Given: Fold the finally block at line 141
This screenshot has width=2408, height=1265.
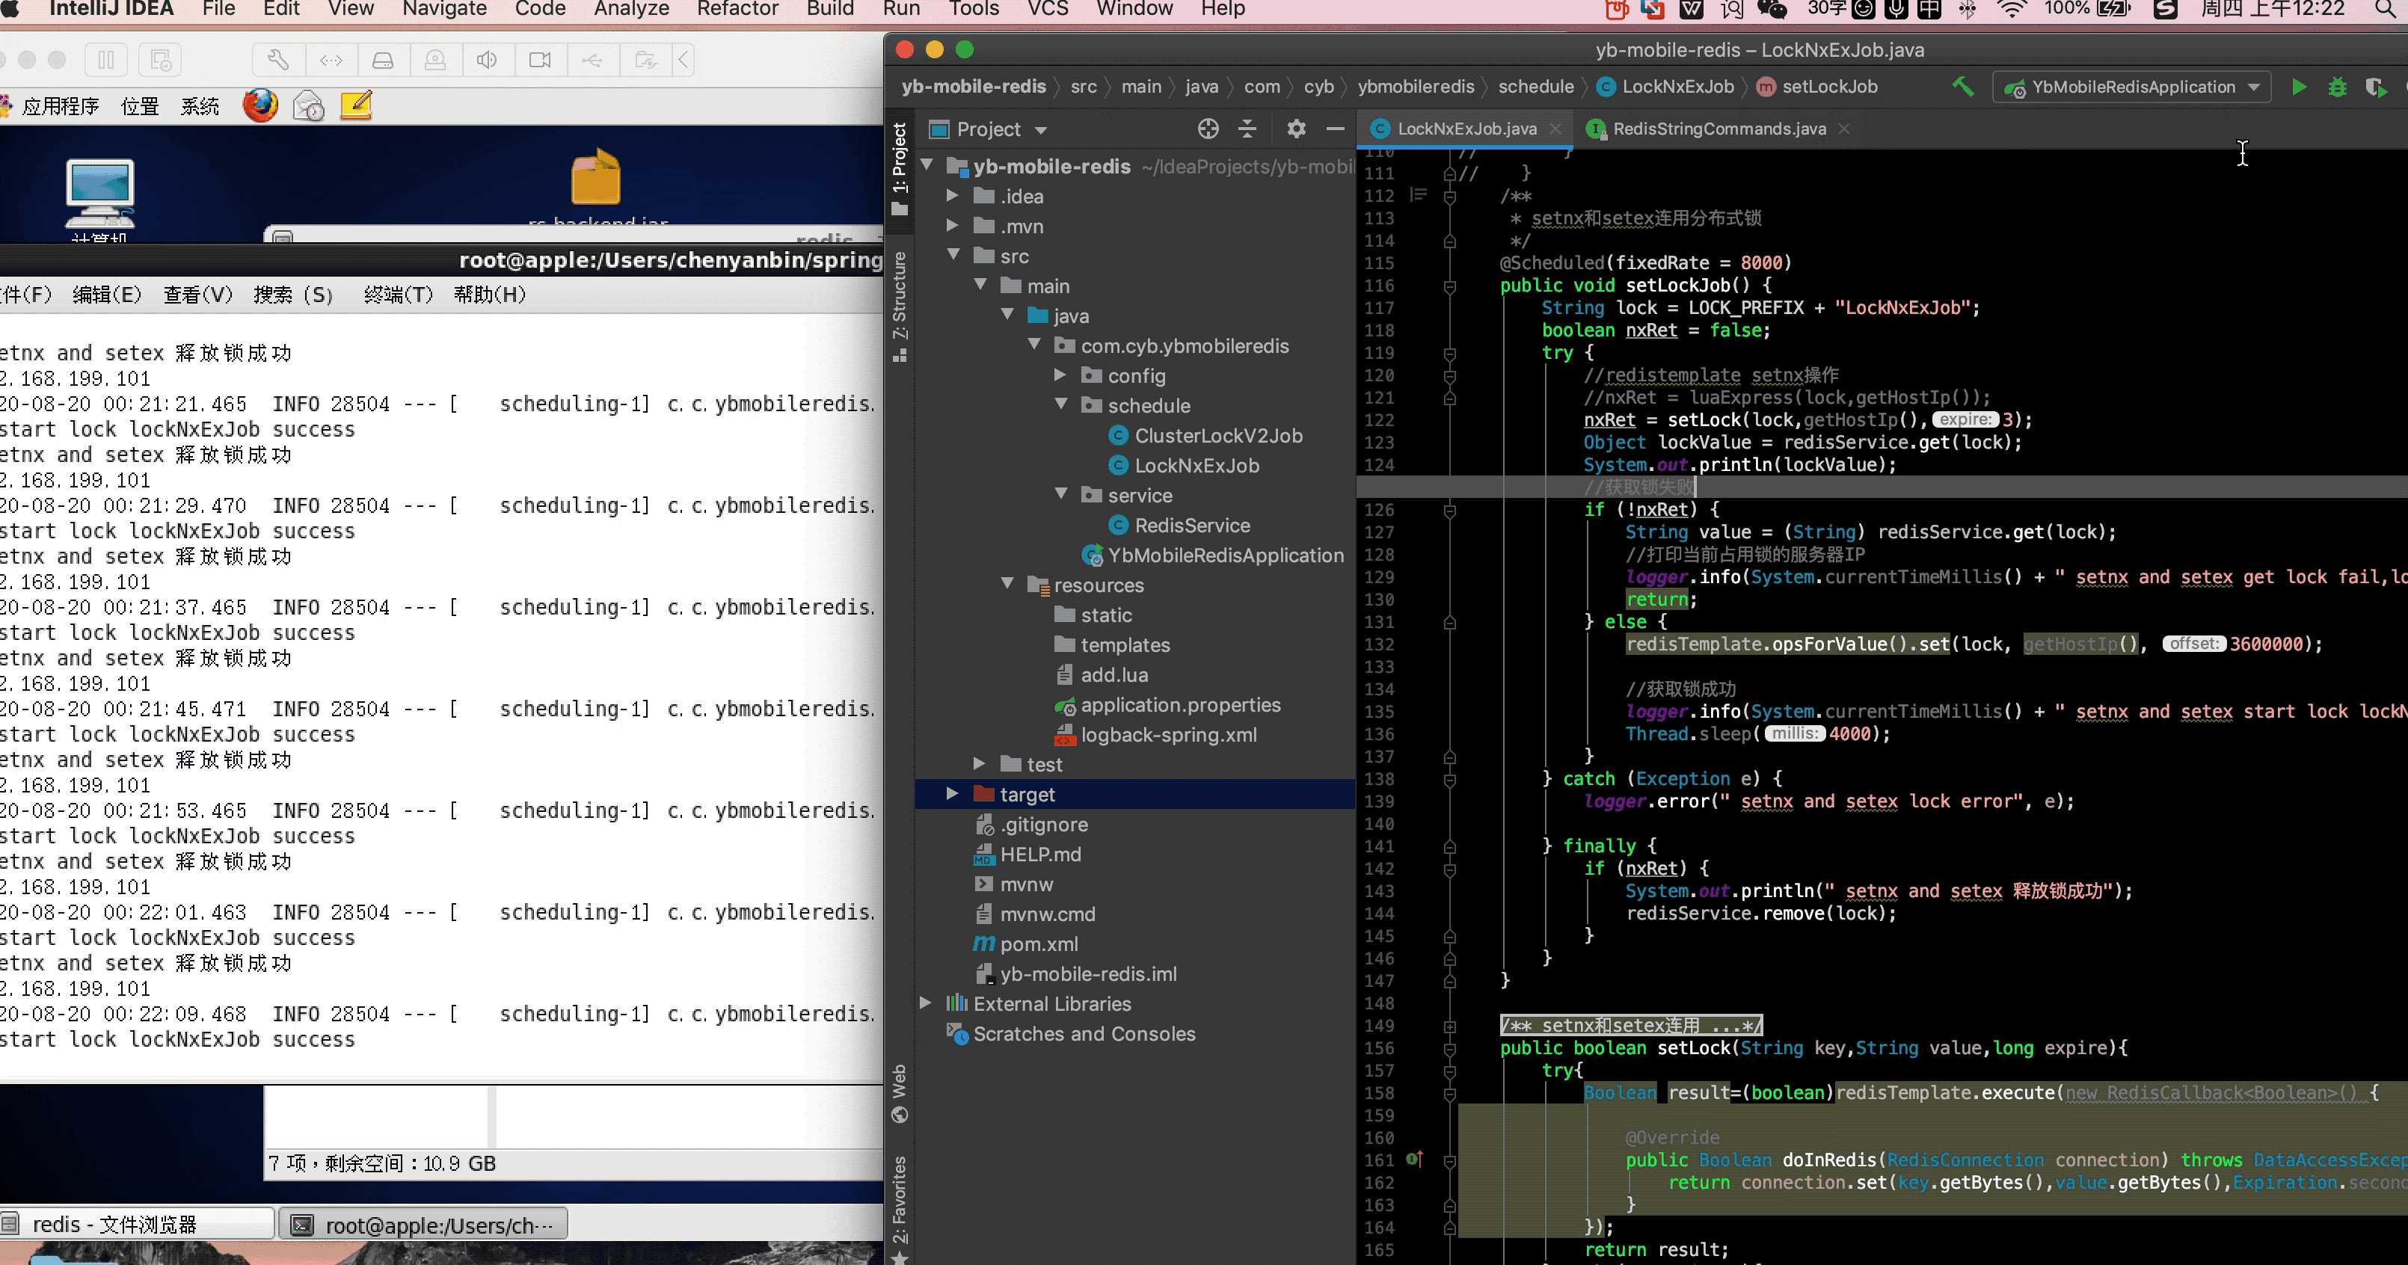Looking at the screenshot, I should tap(1450, 846).
